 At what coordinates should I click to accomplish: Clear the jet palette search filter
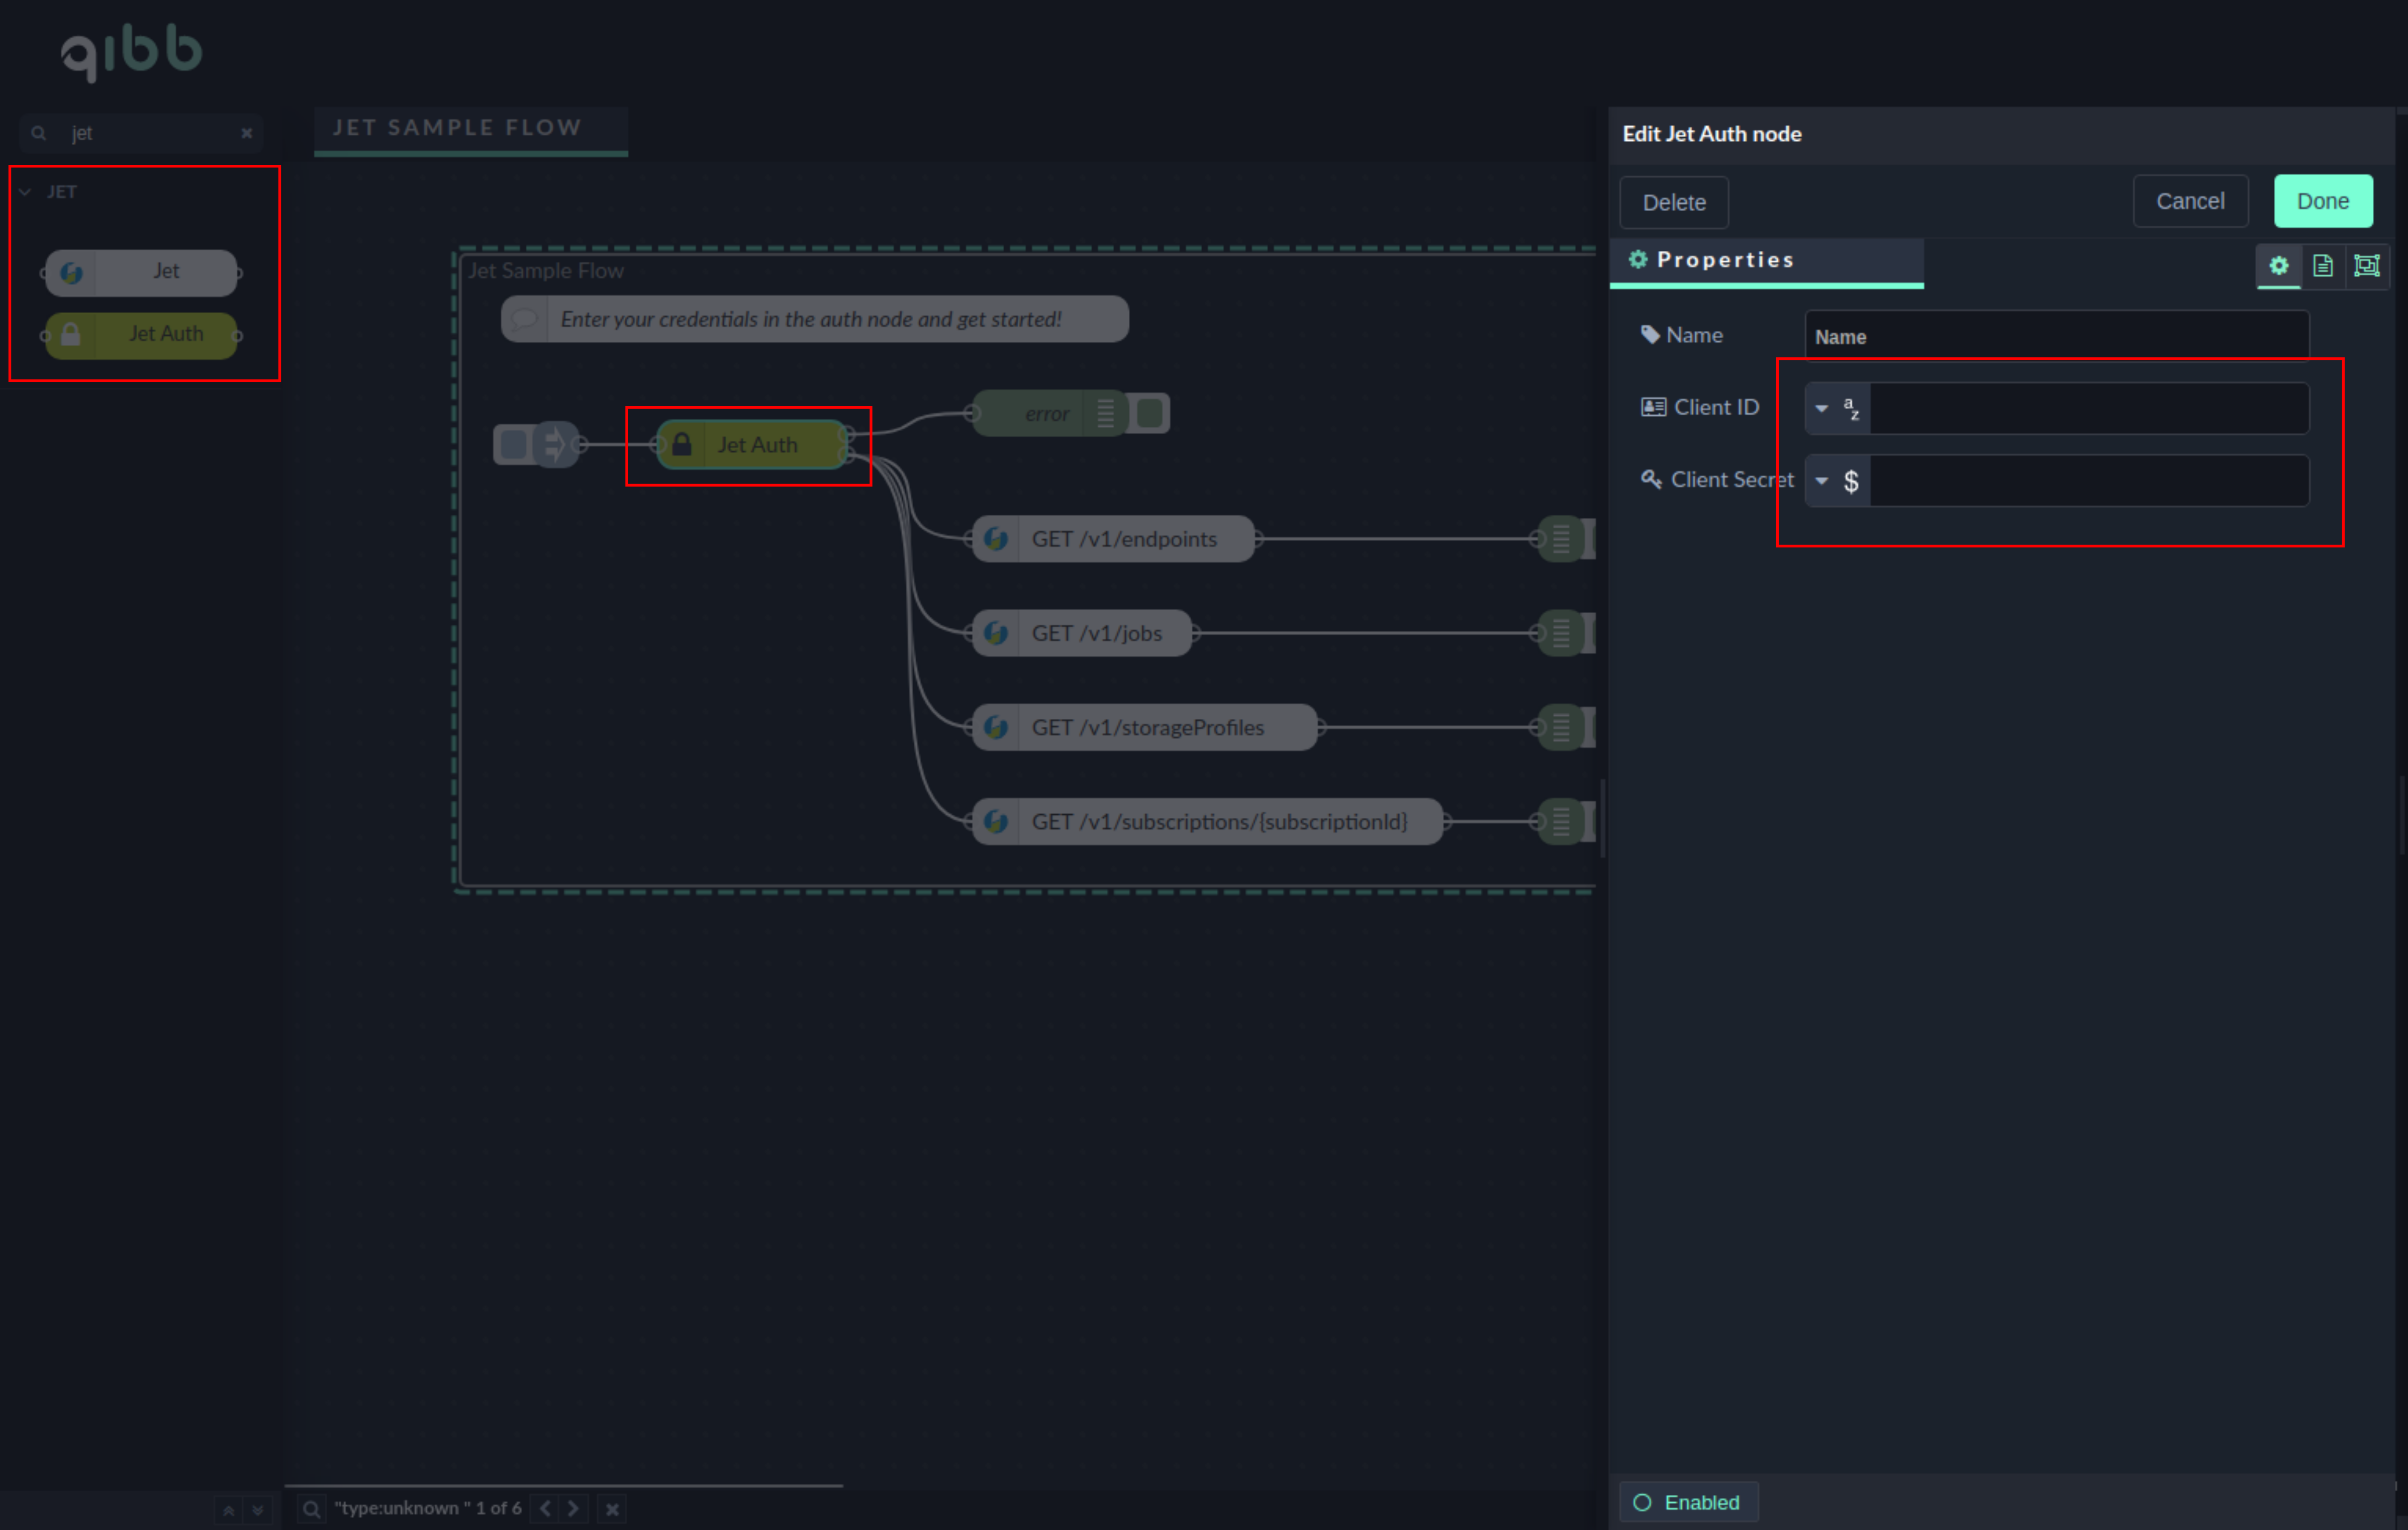point(246,133)
